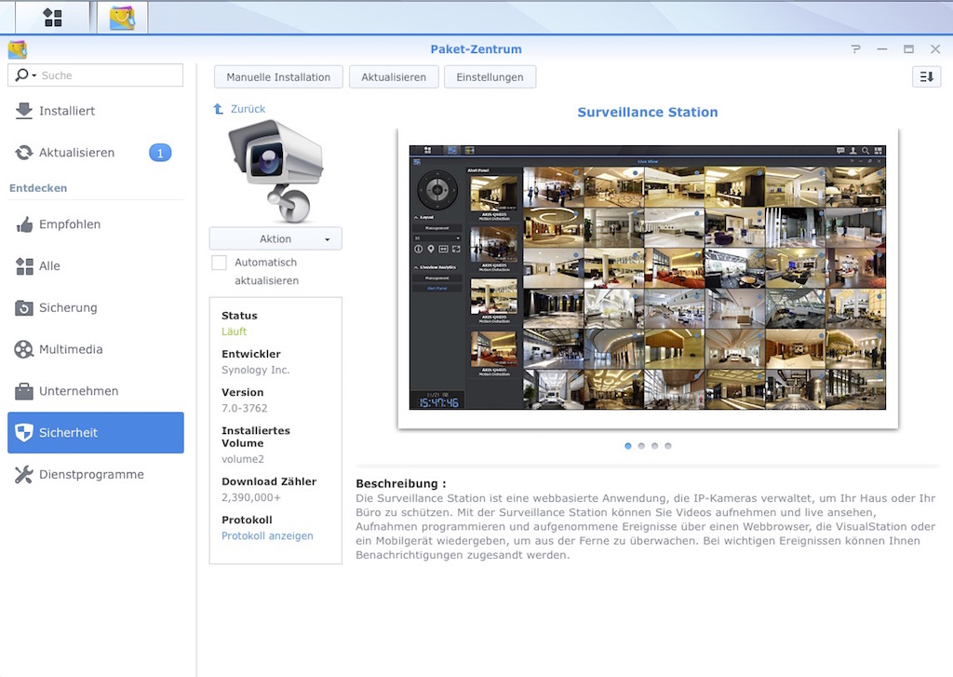Open the Aktion dropdown menu

coord(275,238)
